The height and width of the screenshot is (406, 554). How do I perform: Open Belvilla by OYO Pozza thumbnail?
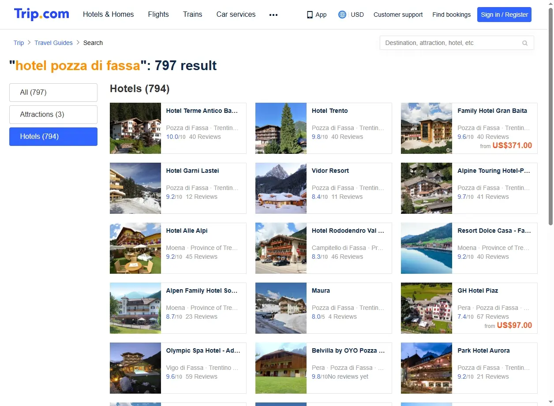point(281,368)
